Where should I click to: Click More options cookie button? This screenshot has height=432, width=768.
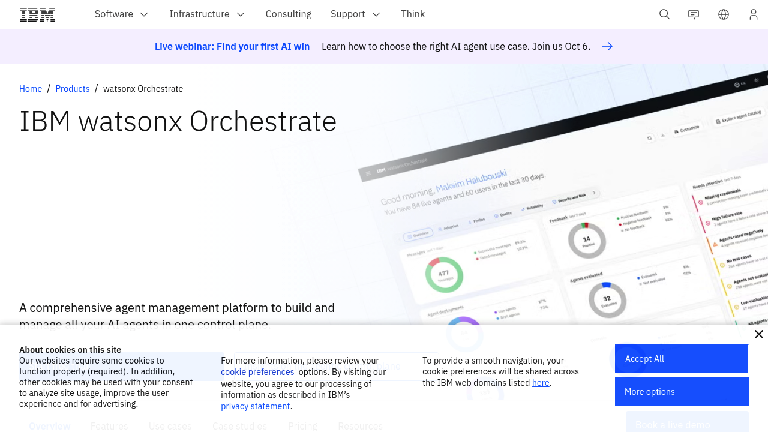click(682, 392)
